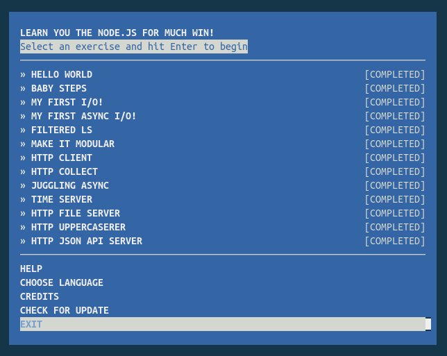Viewport: 447px width, 356px height.
Task: Click the COMPLETED status next to HTTP CLIENT
Action: click(395, 158)
